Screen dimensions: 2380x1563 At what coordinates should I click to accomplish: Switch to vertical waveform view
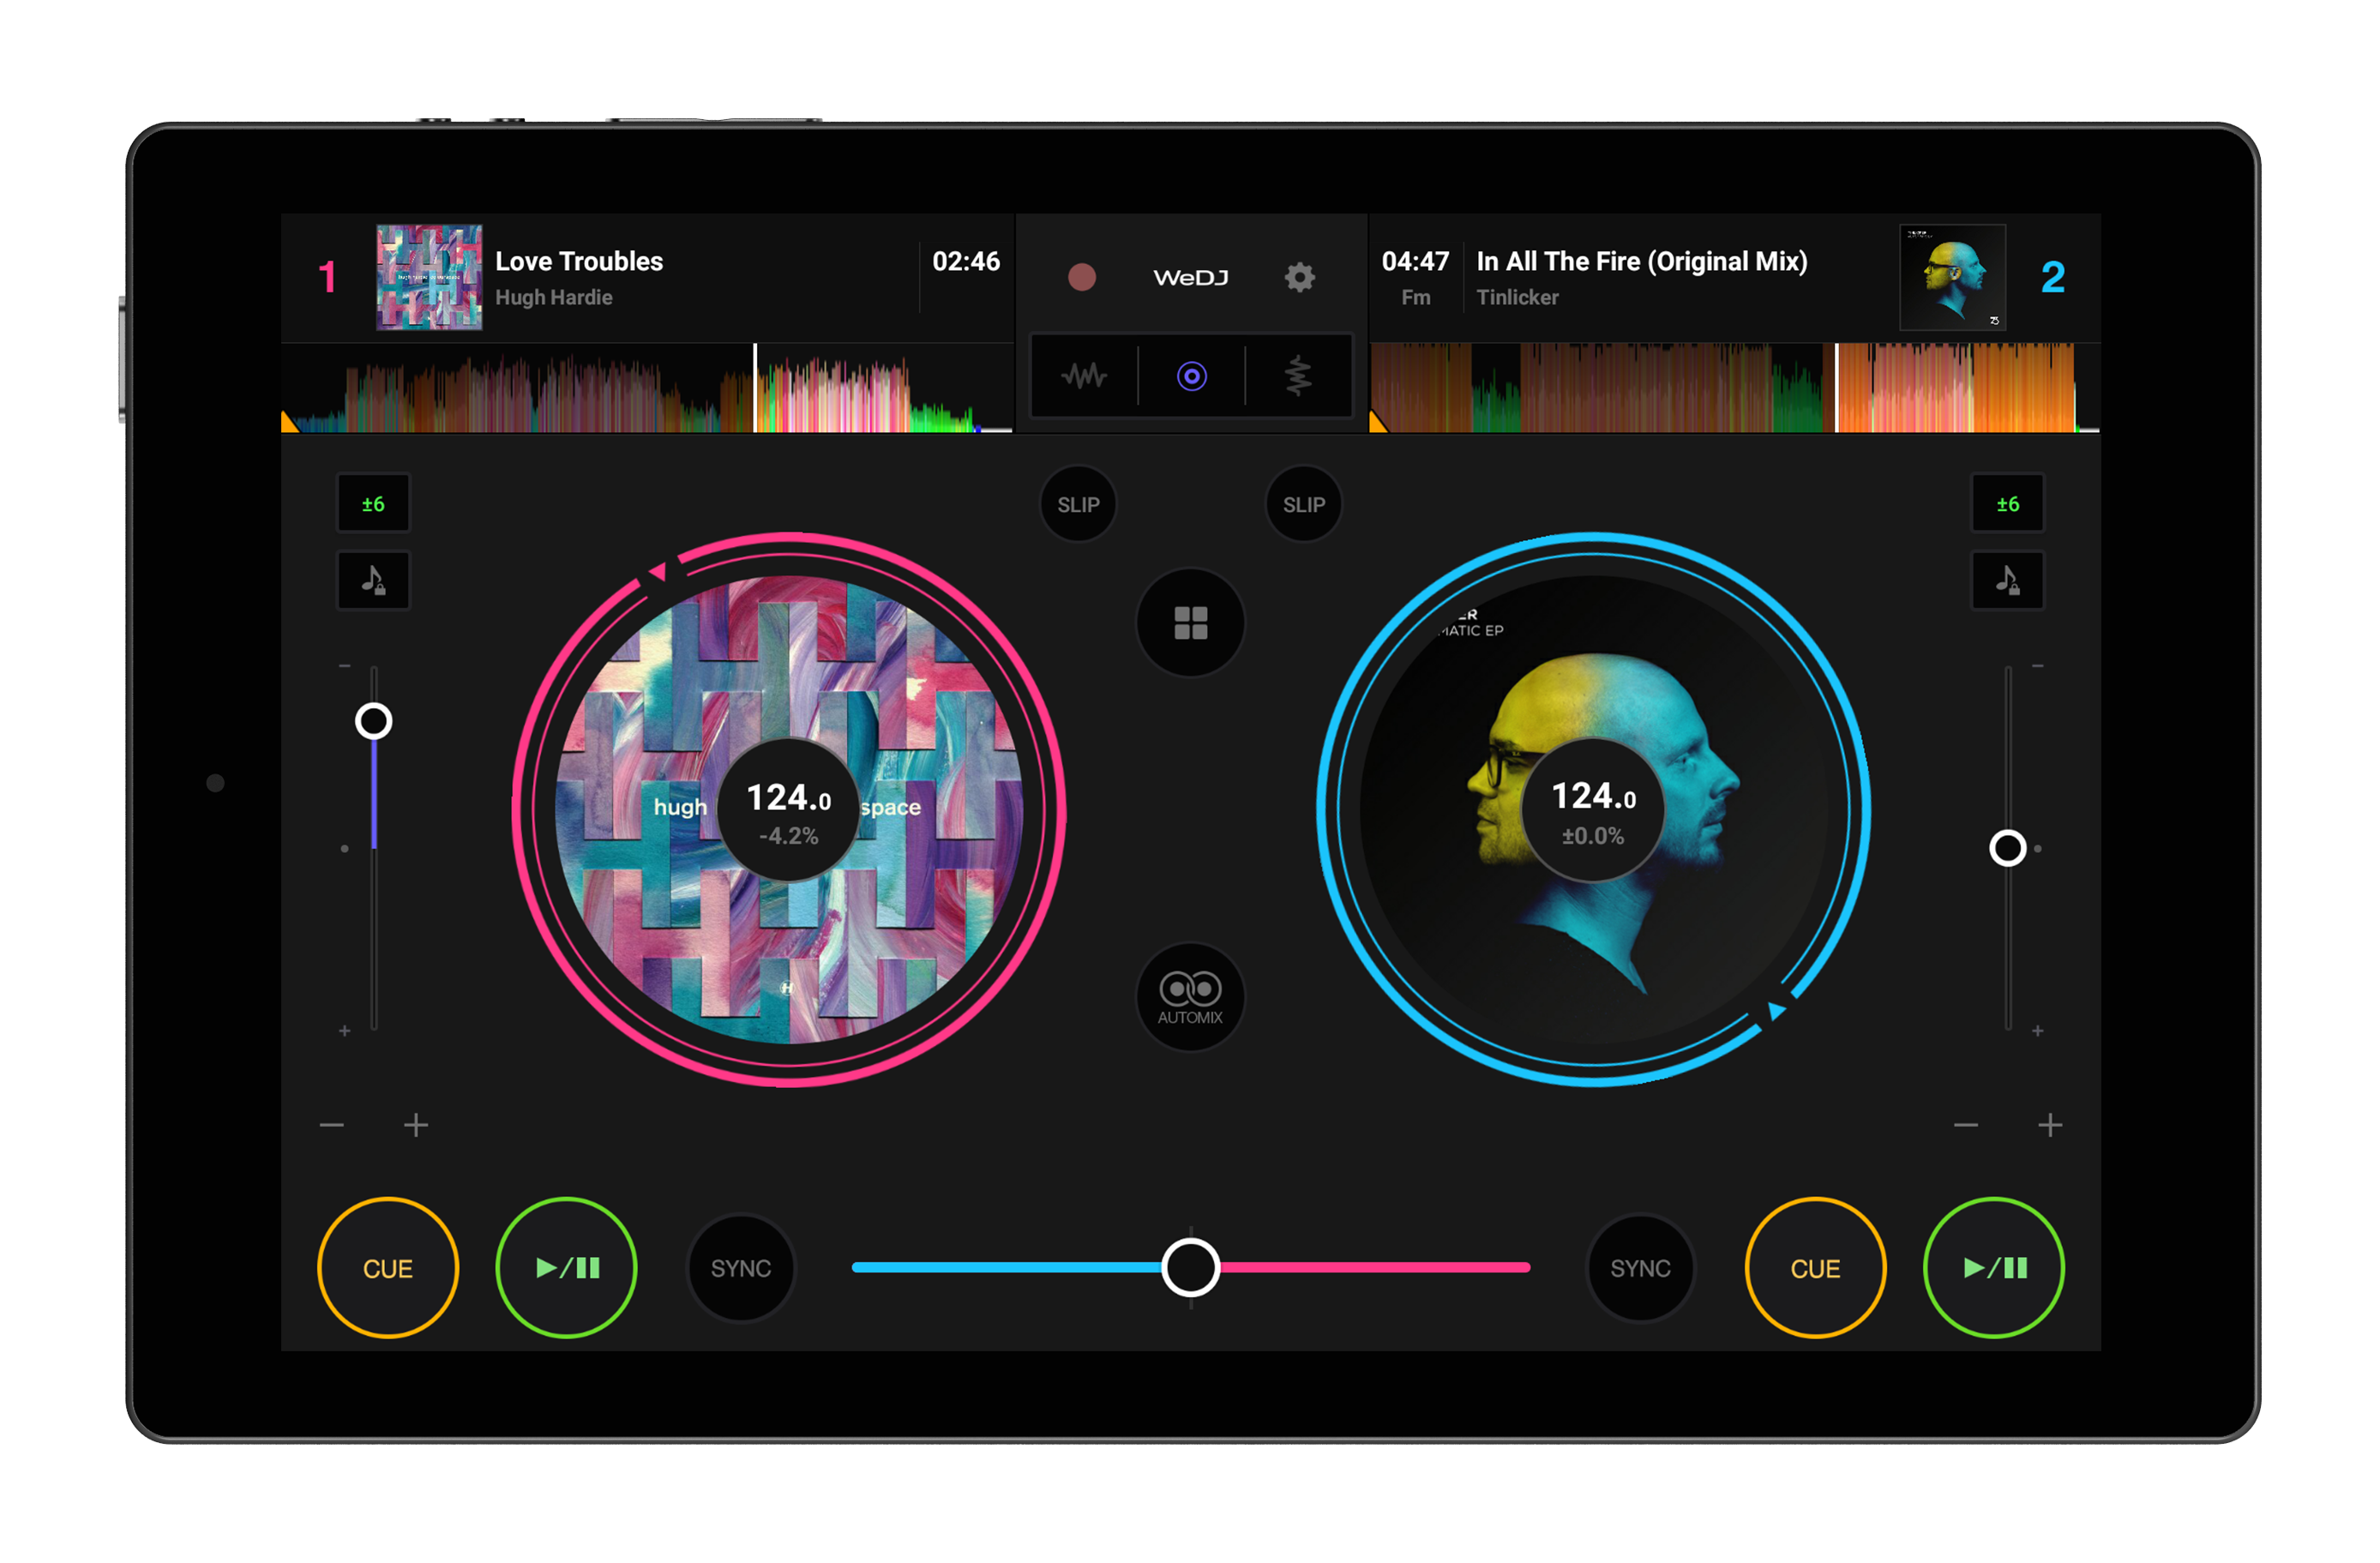(1298, 376)
